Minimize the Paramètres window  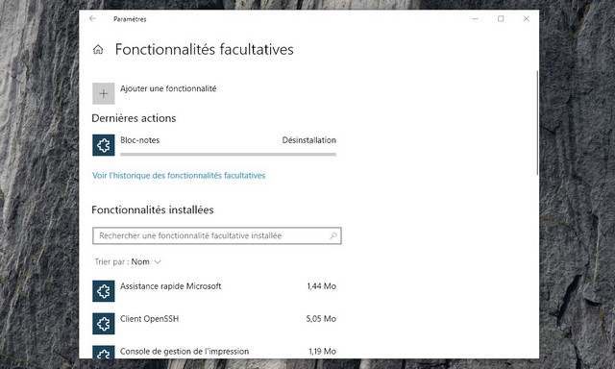point(475,18)
